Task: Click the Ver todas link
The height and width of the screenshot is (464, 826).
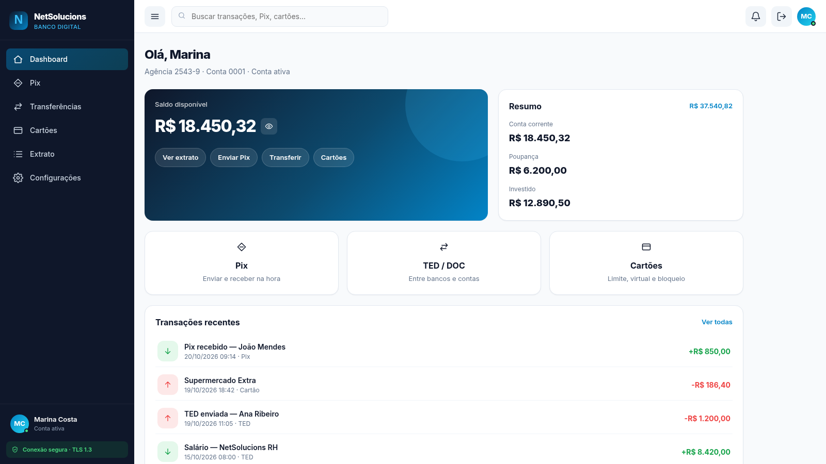Action: (717, 322)
